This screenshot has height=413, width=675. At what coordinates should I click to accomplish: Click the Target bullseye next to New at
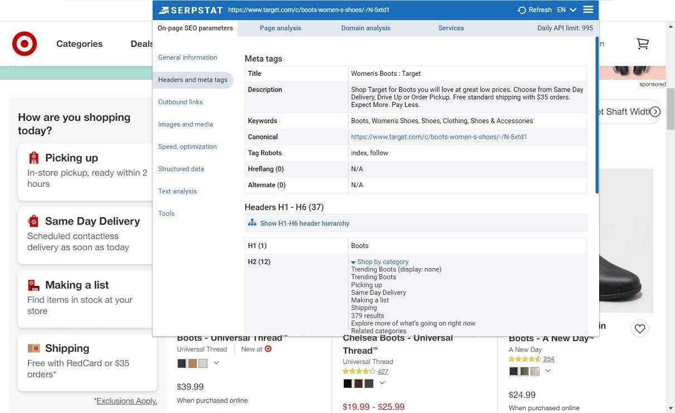[x=268, y=349]
